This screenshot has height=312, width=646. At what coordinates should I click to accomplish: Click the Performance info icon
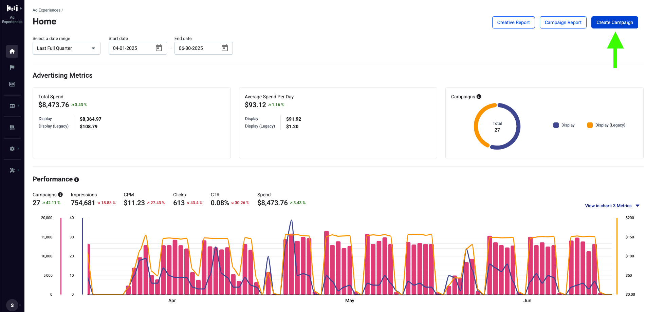(77, 180)
